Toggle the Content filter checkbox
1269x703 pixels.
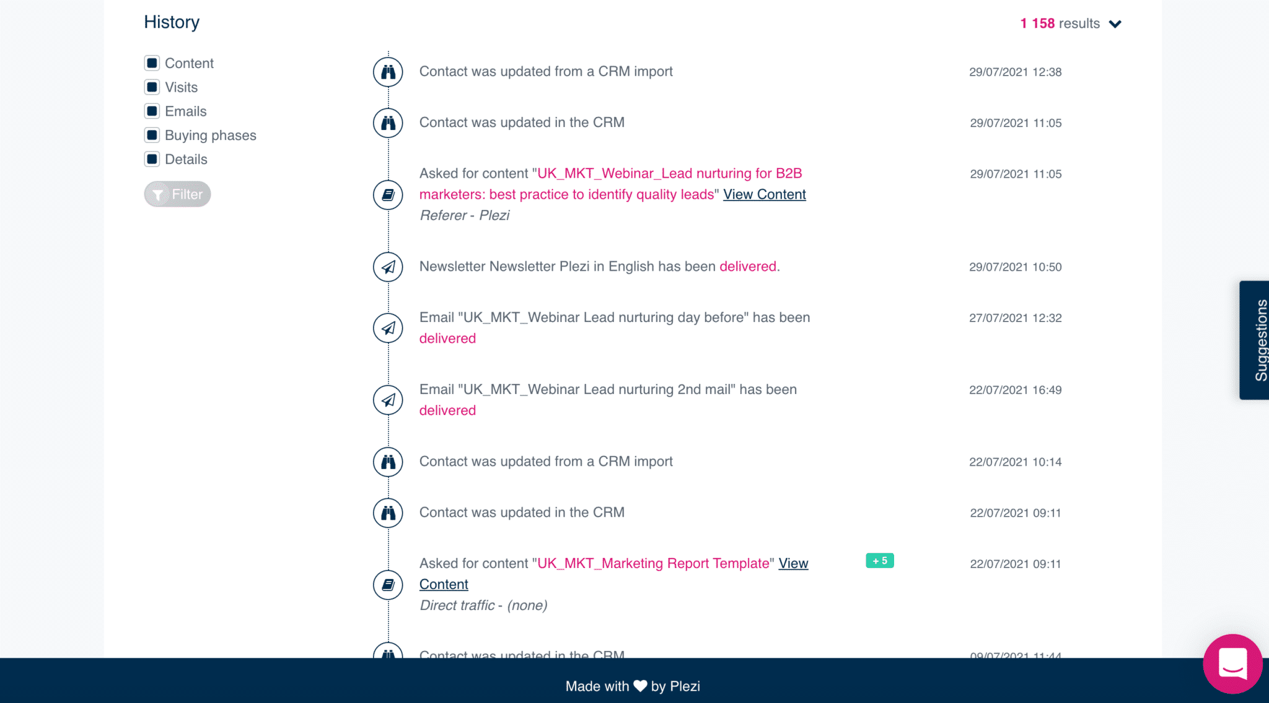click(x=151, y=63)
